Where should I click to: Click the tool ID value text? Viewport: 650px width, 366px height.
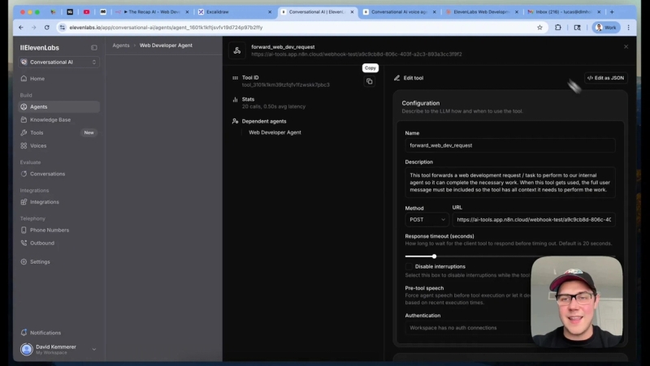[x=286, y=85]
